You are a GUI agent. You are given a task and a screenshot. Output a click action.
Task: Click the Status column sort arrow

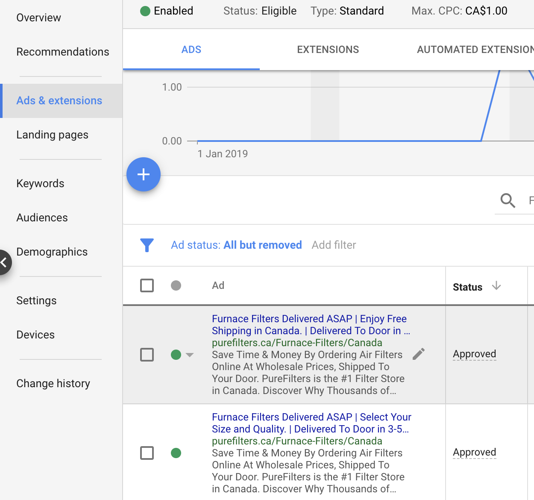[x=496, y=286]
